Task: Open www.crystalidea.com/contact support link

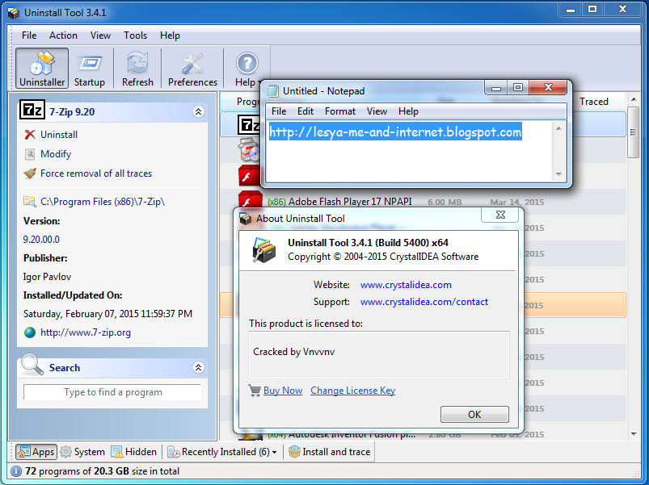Action: [x=424, y=302]
